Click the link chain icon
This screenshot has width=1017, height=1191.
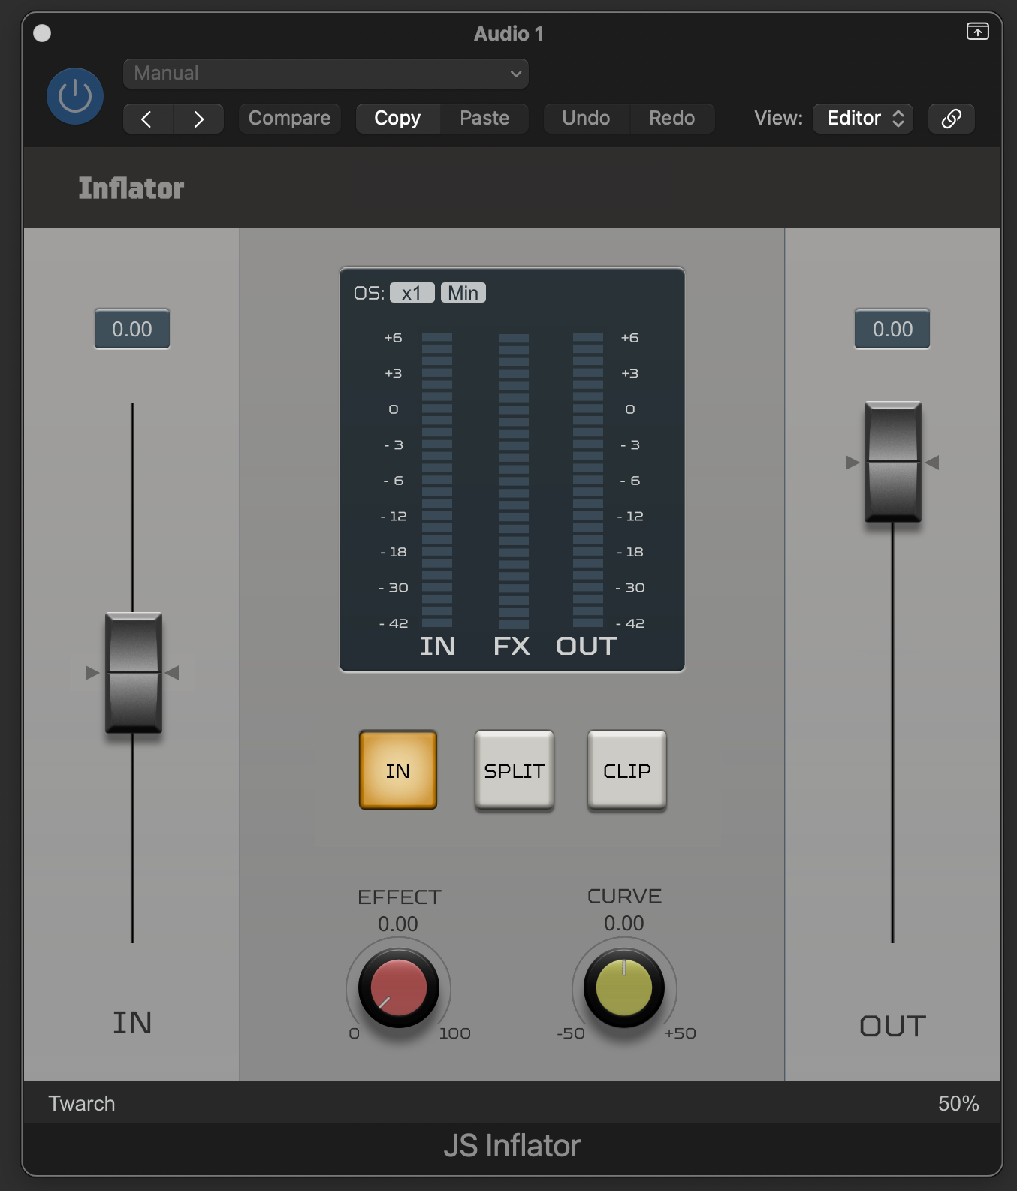[951, 119]
